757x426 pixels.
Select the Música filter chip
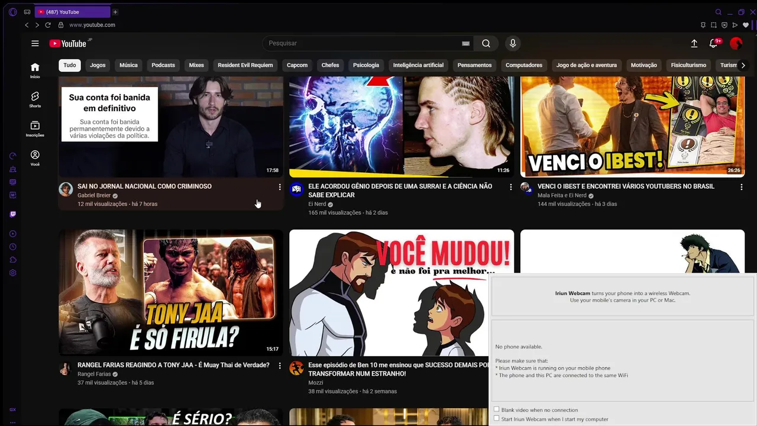click(128, 65)
